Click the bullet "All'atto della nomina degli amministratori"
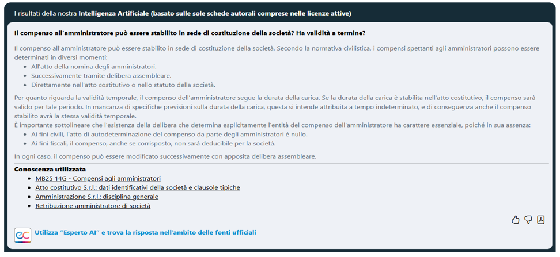Image resolution: width=560 pixels, height=257 pixels. click(x=94, y=67)
